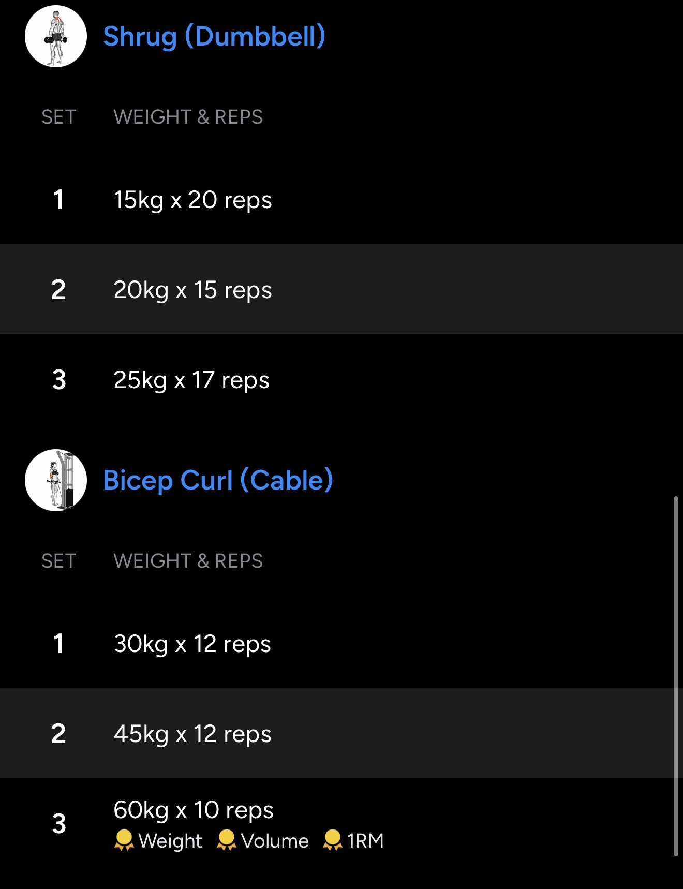Open the Shrug (Dumbbell) exercise link

[x=214, y=36]
